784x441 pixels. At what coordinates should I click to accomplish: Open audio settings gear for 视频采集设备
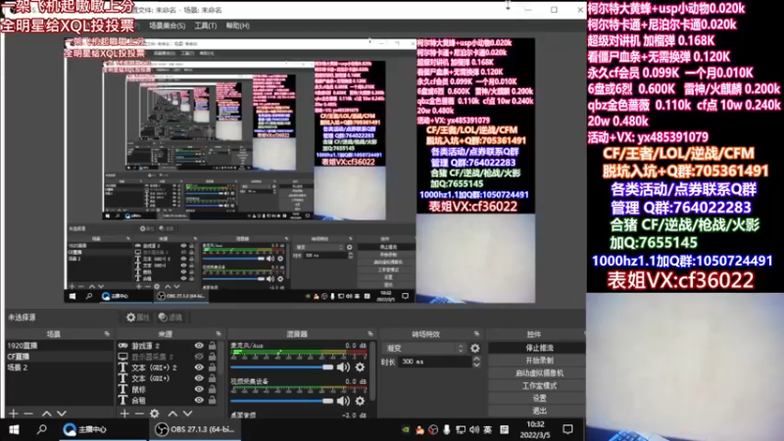point(360,401)
